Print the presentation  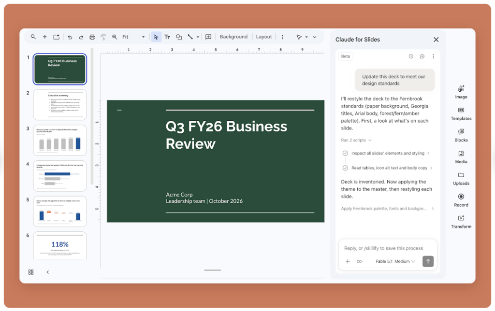pos(92,37)
